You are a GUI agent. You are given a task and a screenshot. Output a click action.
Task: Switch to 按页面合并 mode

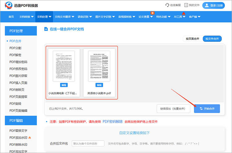[192, 39]
